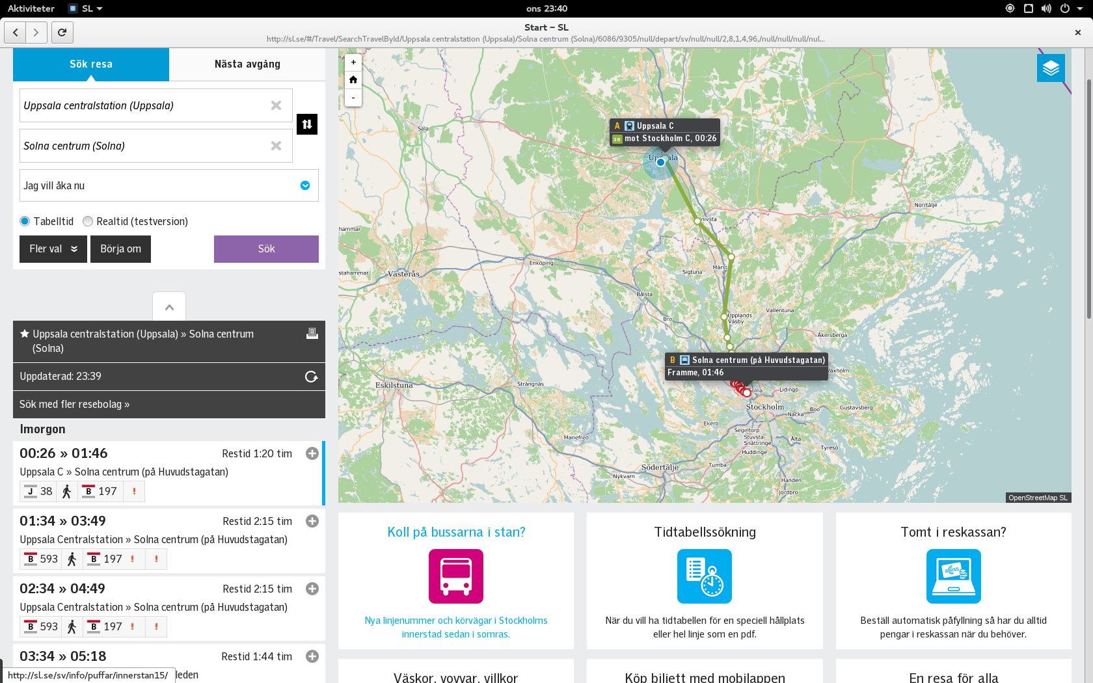Open 'Sök med fler resebolag' link
Viewport: 1093px width, 683px height.
(74, 404)
